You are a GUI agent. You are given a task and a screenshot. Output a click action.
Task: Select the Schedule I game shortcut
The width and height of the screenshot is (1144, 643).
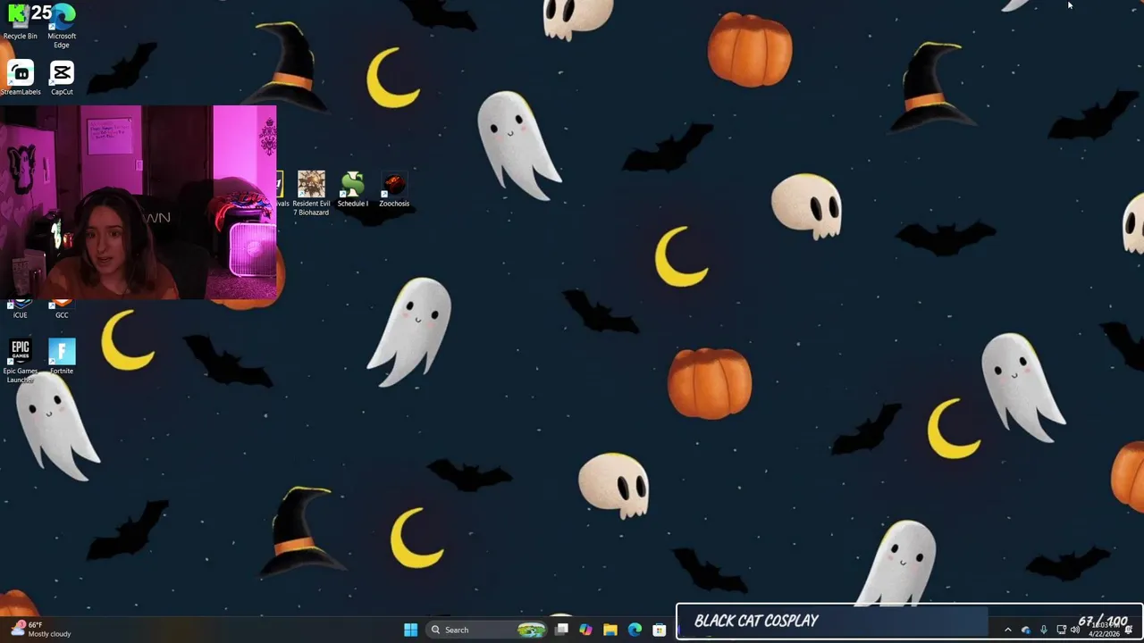[x=352, y=189]
